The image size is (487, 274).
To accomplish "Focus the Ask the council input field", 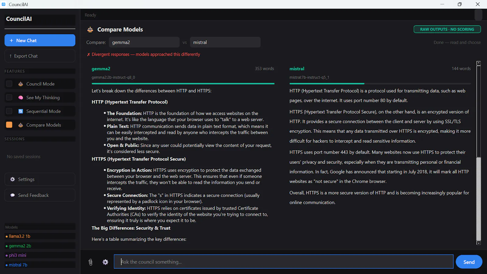I will 283,262.
